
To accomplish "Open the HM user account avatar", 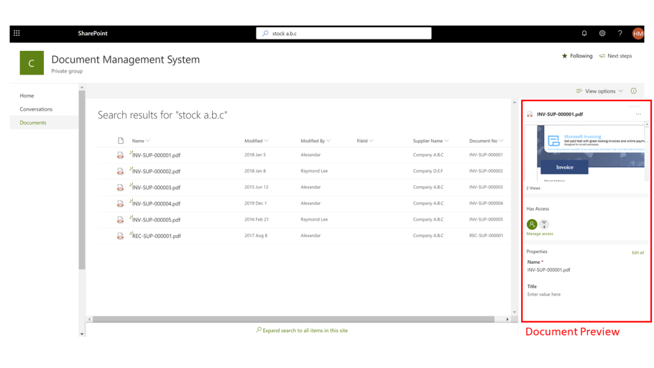I will [x=637, y=33].
